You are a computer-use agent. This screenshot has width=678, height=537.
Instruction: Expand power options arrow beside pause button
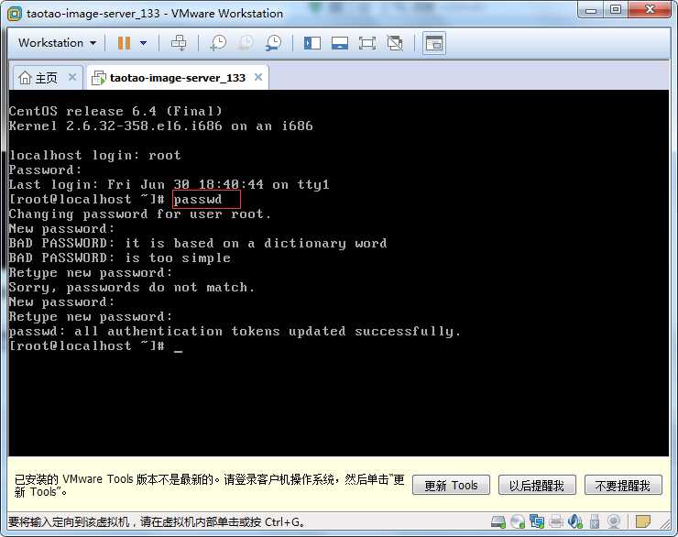coord(144,43)
